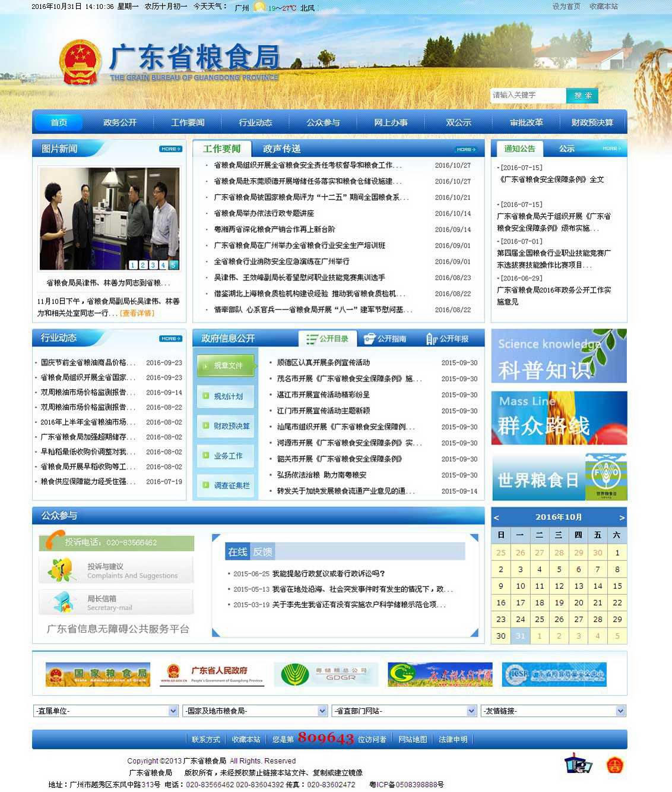The image size is (672, 792).
Task: Click the weather sun icon beside 广州
Action: 259,7
